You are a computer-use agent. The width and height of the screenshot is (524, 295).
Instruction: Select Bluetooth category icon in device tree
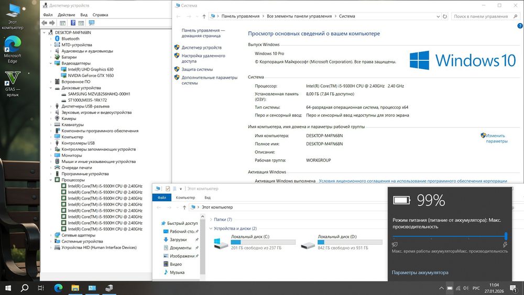[57, 39]
